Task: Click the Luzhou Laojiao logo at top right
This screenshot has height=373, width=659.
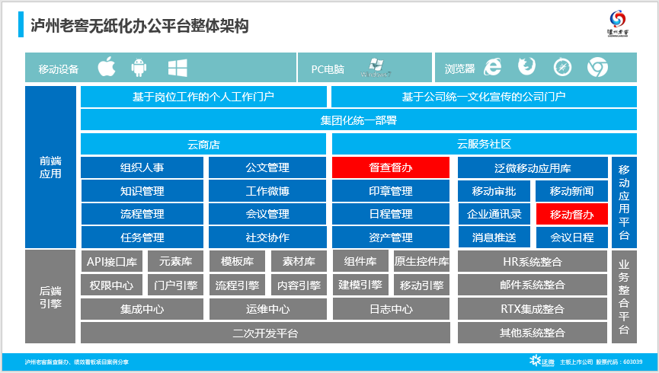Action: pyautogui.click(x=623, y=24)
